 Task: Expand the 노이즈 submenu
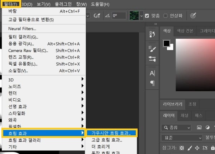[x=44, y=87]
